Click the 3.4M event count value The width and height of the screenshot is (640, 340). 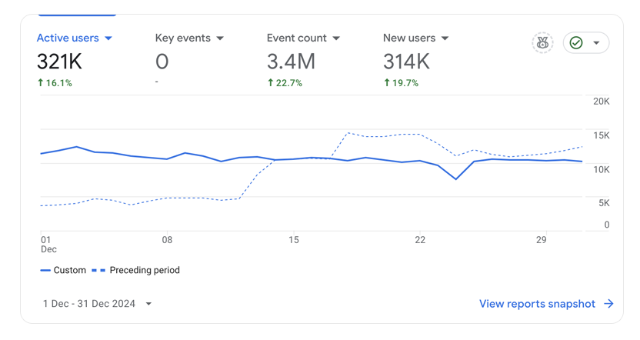pyautogui.click(x=291, y=62)
